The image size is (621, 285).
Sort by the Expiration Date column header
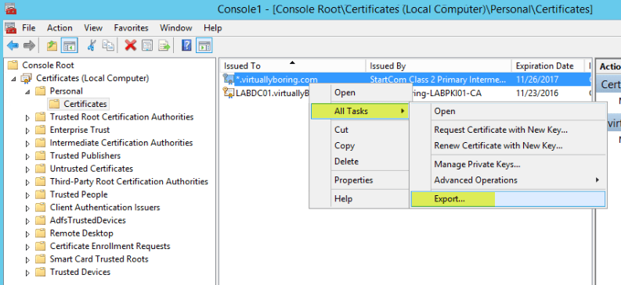coord(547,66)
